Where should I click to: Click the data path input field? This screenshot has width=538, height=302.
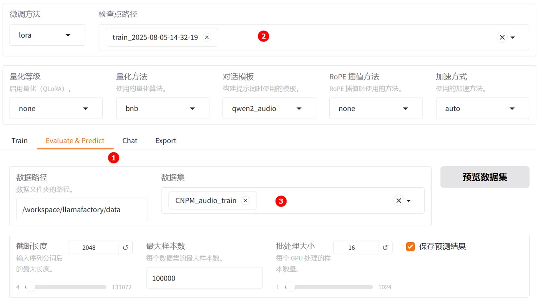(x=82, y=209)
